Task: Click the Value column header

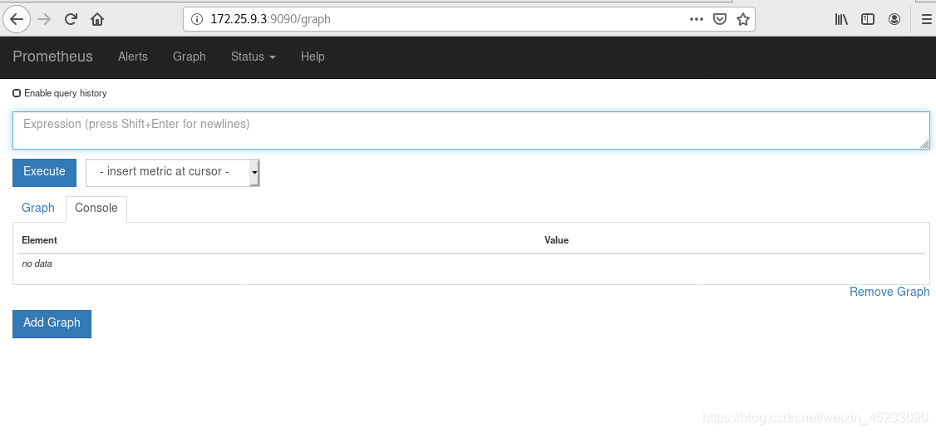Action: [x=556, y=240]
